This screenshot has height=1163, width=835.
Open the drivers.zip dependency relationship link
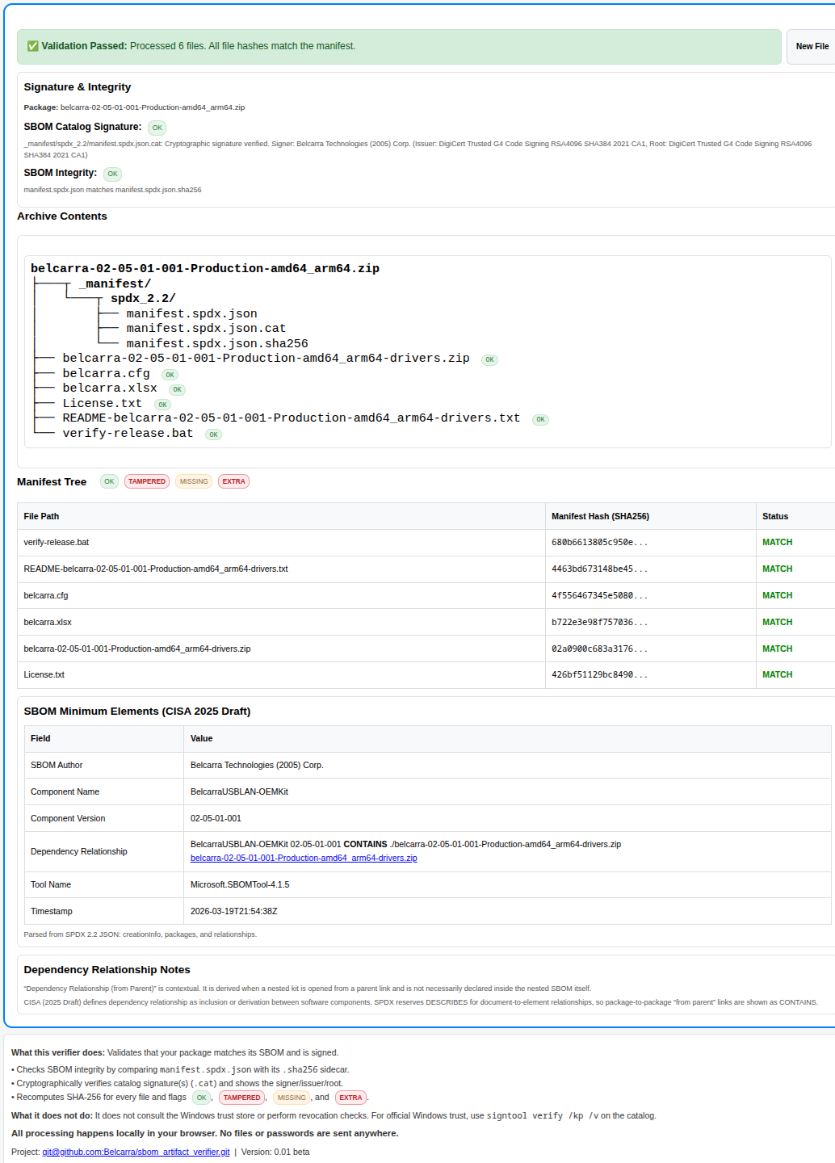[304, 859]
